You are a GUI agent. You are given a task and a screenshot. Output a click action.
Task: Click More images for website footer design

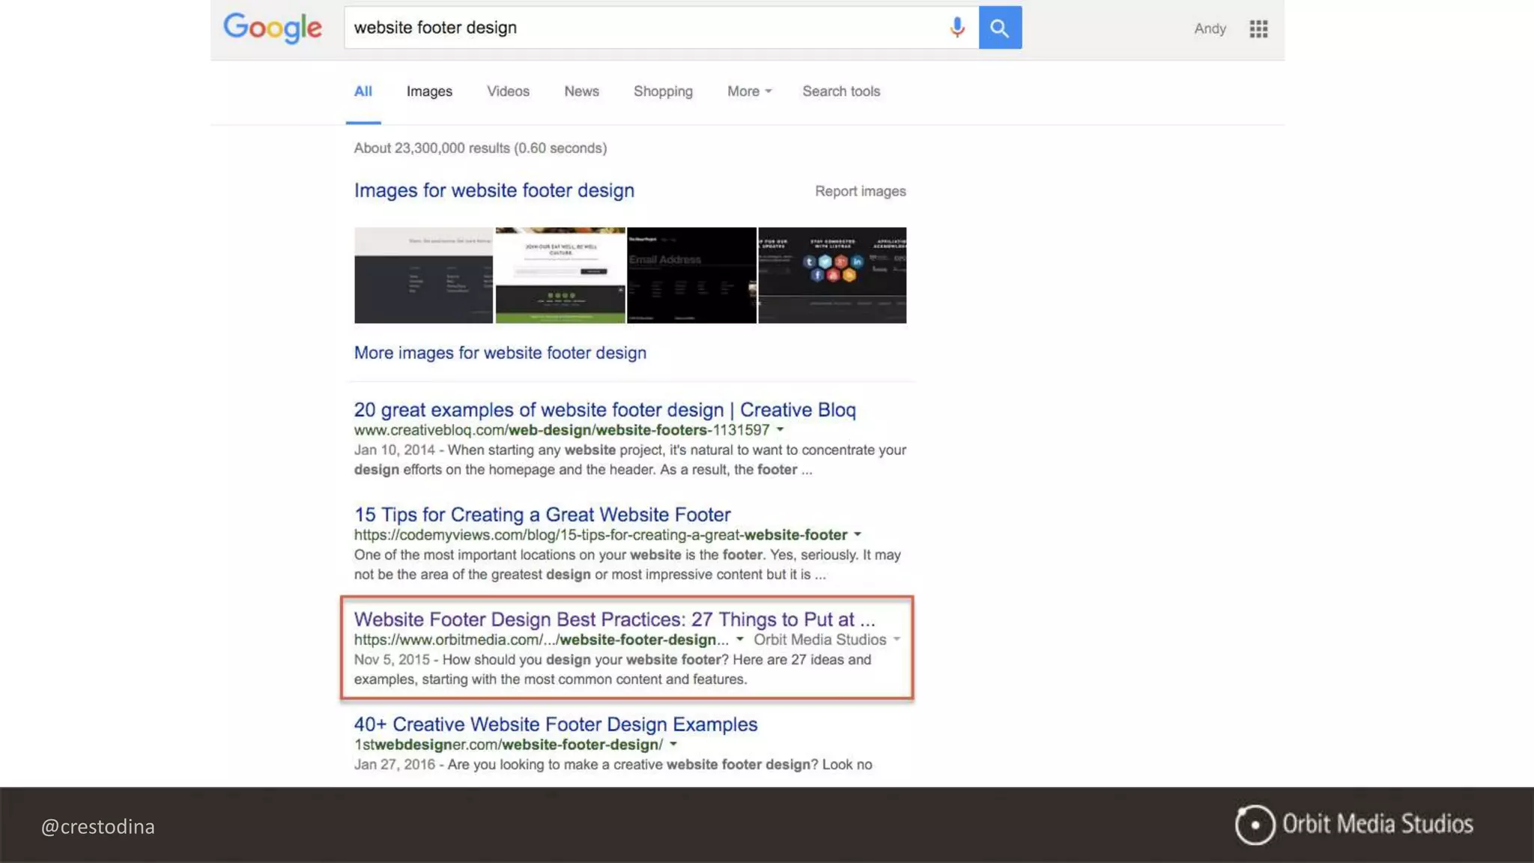(500, 353)
